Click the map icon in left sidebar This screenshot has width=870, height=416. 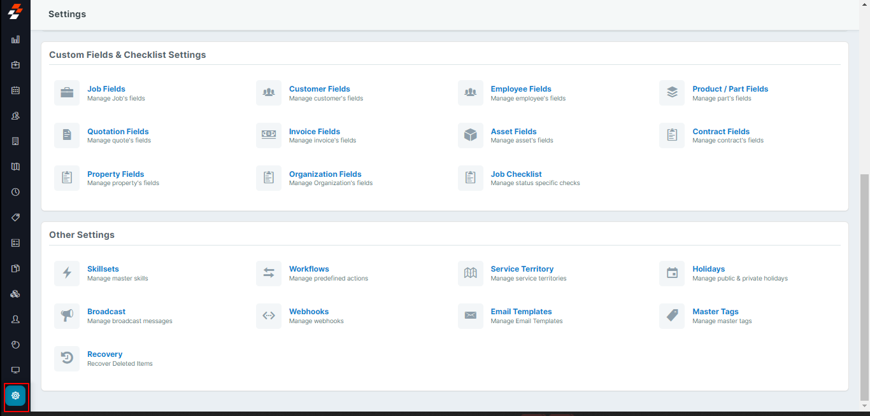click(x=15, y=167)
